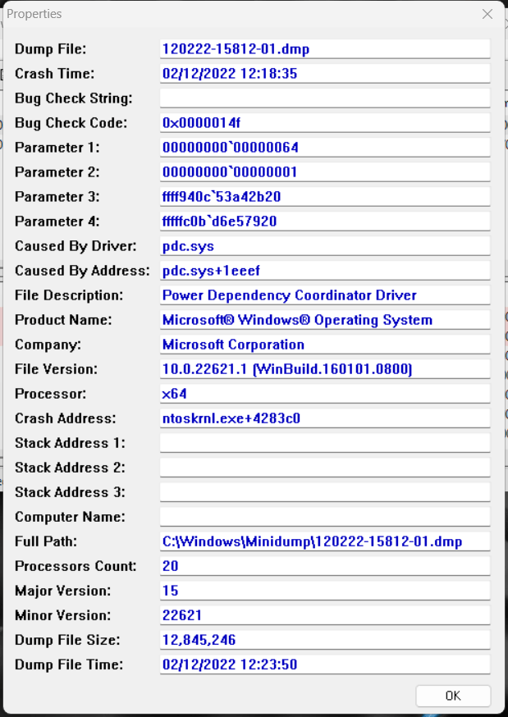508x717 pixels.
Task: Click the Crash Time value 02/12/2022 12:18:35
Action: pyautogui.click(x=230, y=74)
